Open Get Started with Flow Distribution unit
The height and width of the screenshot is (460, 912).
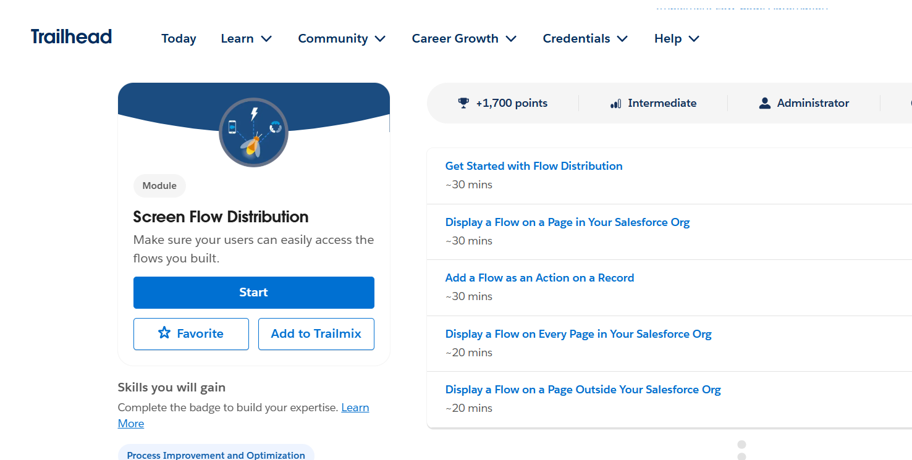pyautogui.click(x=534, y=166)
